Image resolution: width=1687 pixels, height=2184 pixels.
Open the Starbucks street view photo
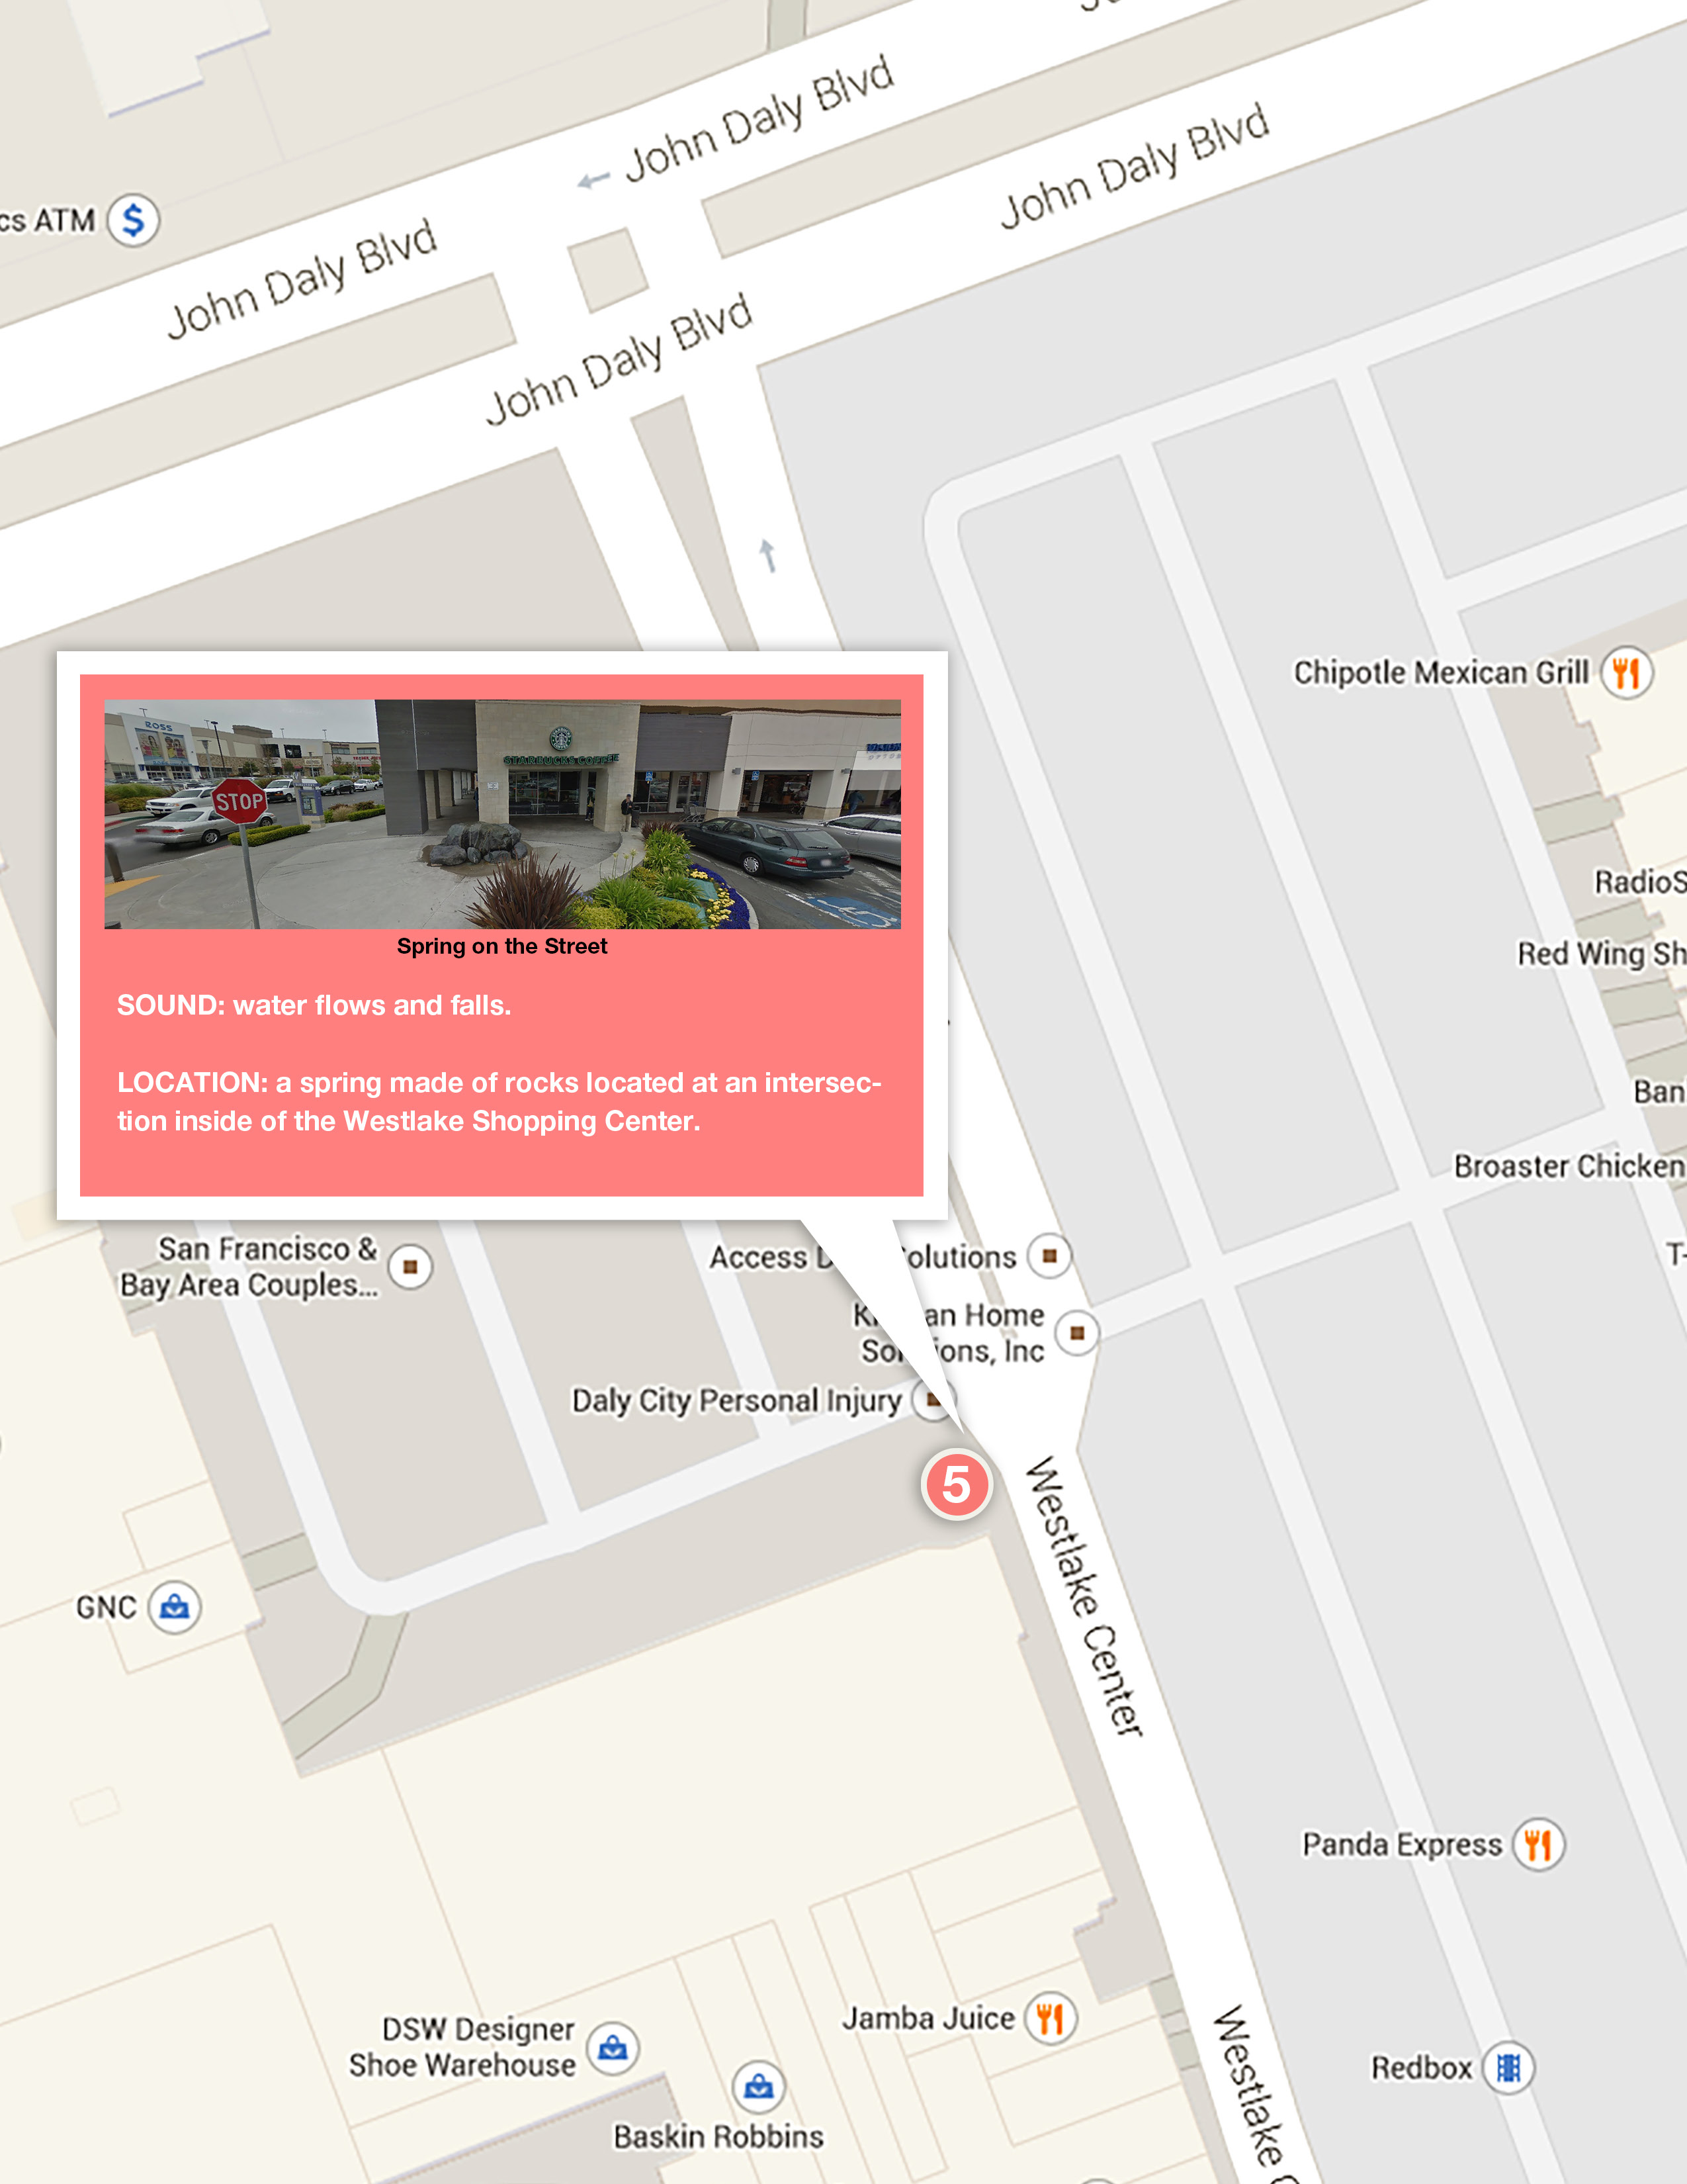point(503,814)
